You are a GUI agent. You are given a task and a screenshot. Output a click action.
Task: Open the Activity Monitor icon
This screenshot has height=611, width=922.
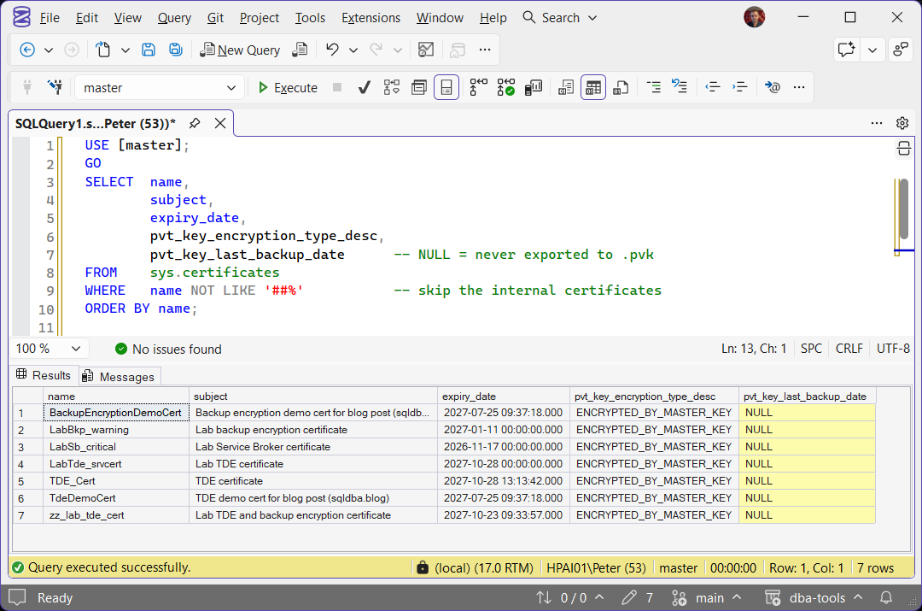point(426,50)
